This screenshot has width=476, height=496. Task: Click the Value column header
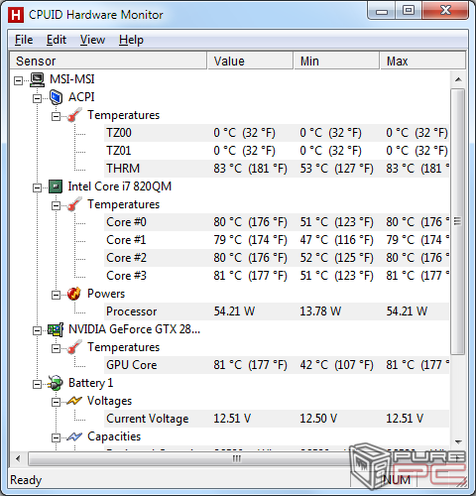pyautogui.click(x=250, y=61)
